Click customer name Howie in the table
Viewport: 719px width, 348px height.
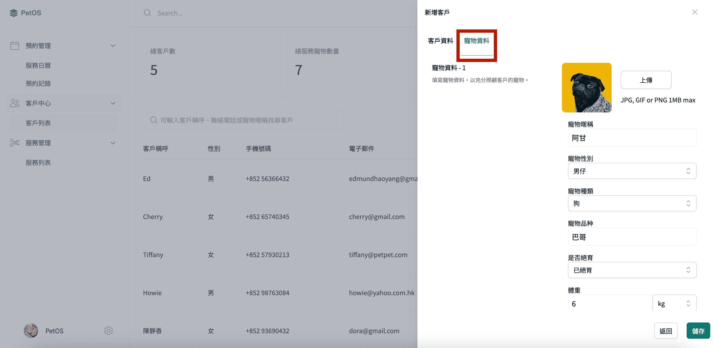[152, 293]
